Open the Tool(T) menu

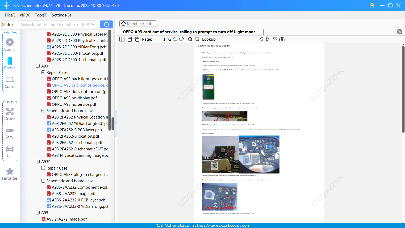point(41,15)
